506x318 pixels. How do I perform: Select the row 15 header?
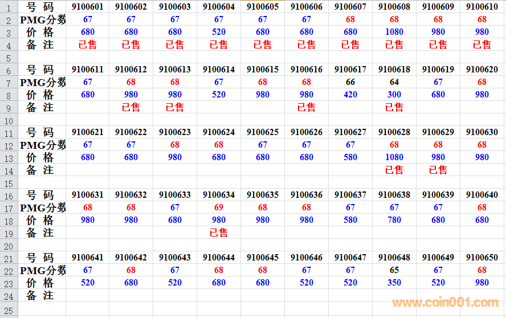(x=9, y=182)
